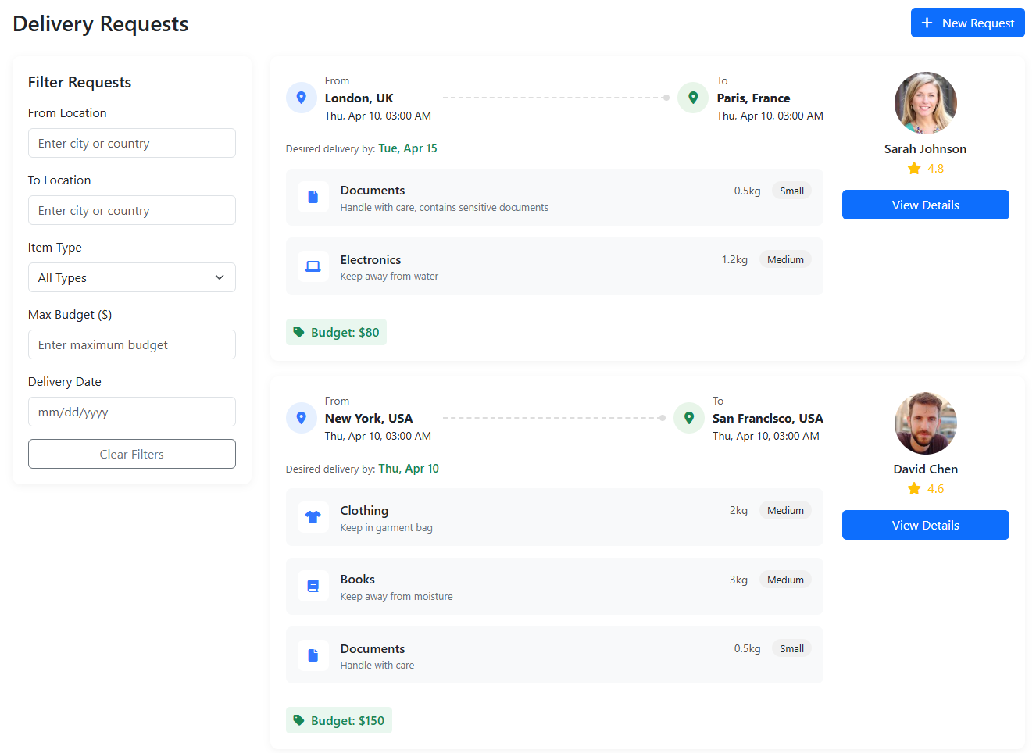Screen dimensions: 1036x753
Task: Click the Max Budget input field
Action: pyautogui.click(x=132, y=344)
